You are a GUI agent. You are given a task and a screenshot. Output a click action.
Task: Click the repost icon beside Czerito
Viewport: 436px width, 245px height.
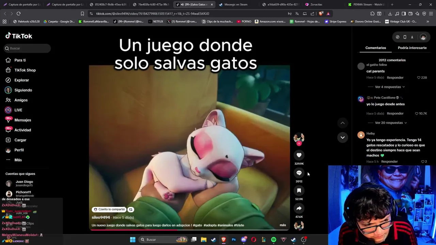coord(130,210)
